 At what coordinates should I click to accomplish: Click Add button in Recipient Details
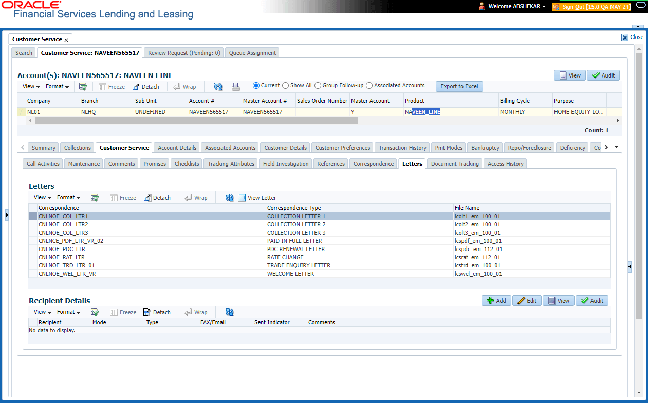(x=496, y=301)
